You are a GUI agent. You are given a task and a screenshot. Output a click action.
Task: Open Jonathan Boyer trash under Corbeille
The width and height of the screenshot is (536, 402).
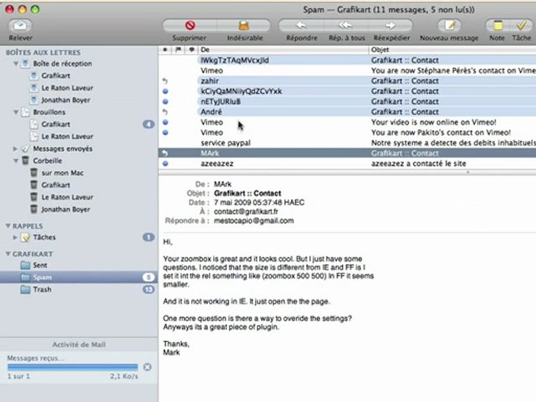coord(66,209)
